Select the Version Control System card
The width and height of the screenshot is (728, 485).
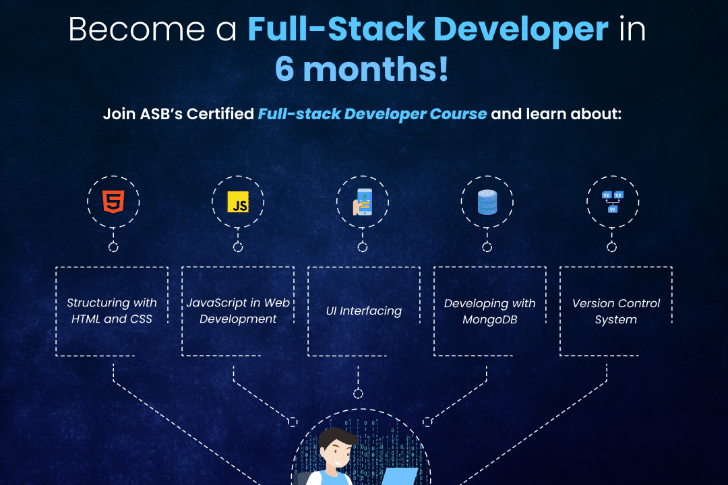pos(614,311)
